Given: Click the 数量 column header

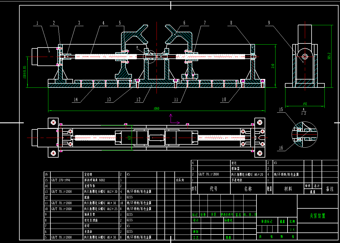Looking at the screenshot, I should (270, 189).
